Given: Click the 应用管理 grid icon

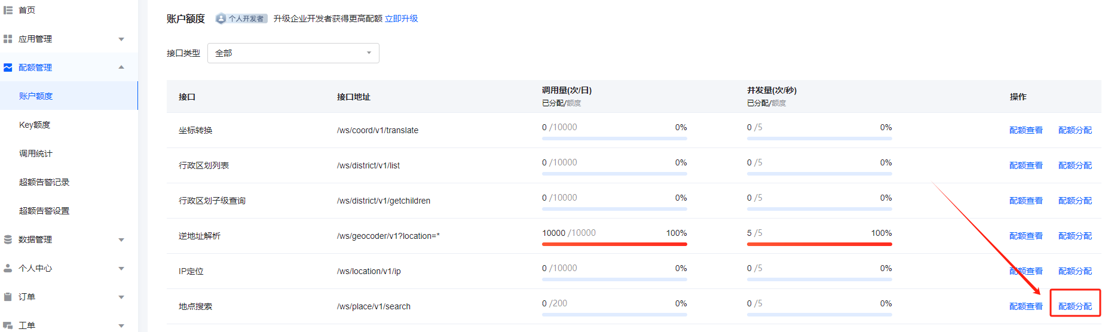Looking at the screenshot, I should coord(8,39).
